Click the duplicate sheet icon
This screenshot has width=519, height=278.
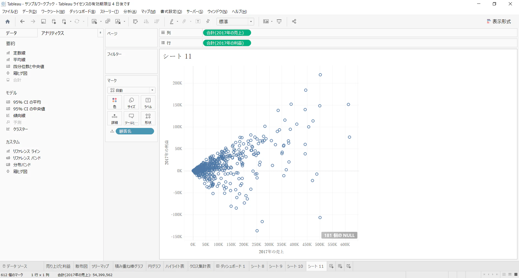coord(108,22)
